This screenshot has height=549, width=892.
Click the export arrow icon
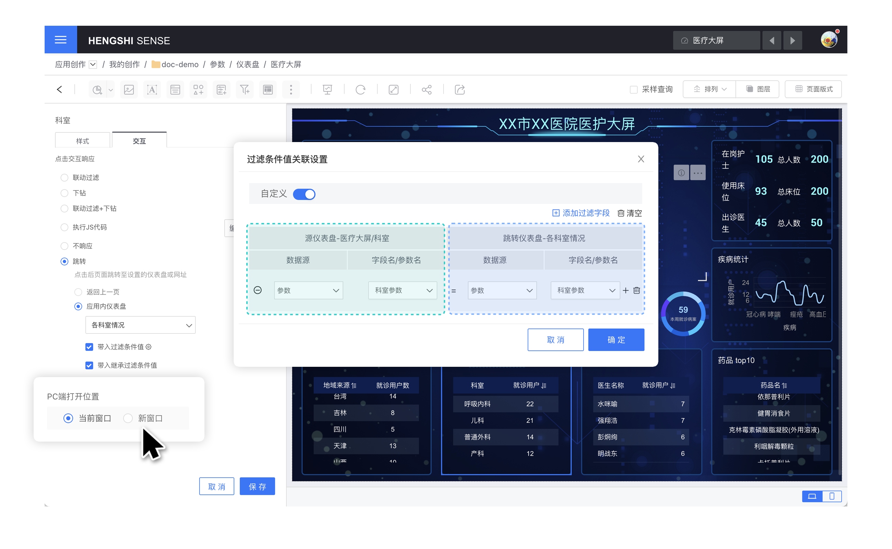460,89
